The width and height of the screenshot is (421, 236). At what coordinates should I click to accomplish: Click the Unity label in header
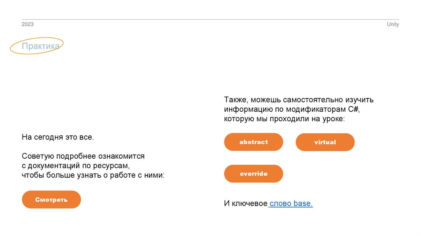pyautogui.click(x=393, y=24)
